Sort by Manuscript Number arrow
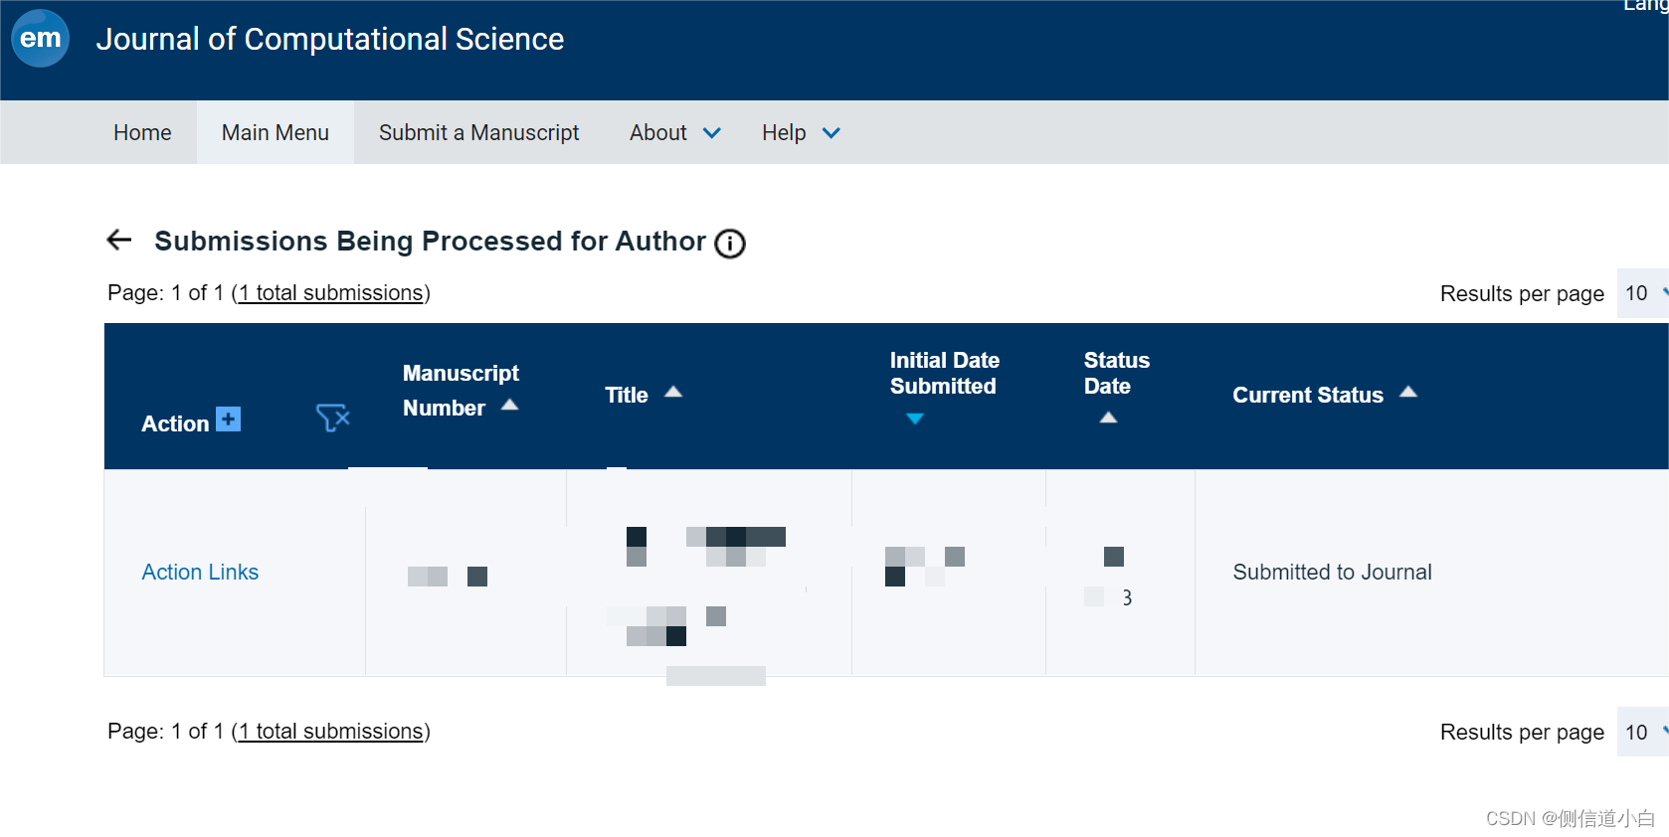 click(x=510, y=405)
